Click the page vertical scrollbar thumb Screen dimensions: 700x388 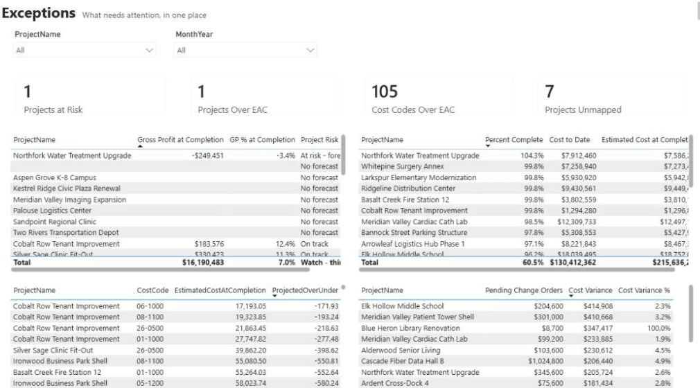click(698, 10)
